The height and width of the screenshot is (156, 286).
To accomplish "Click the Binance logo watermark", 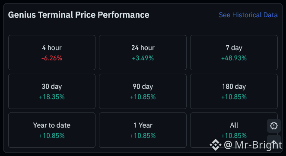I will (216, 145).
